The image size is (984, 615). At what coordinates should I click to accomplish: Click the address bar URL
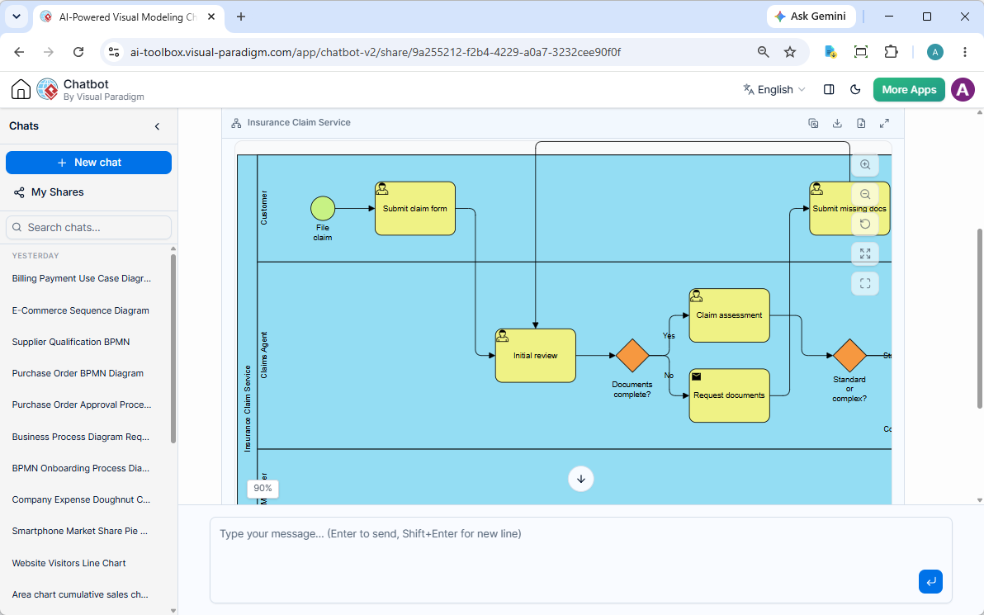point(376,52)
